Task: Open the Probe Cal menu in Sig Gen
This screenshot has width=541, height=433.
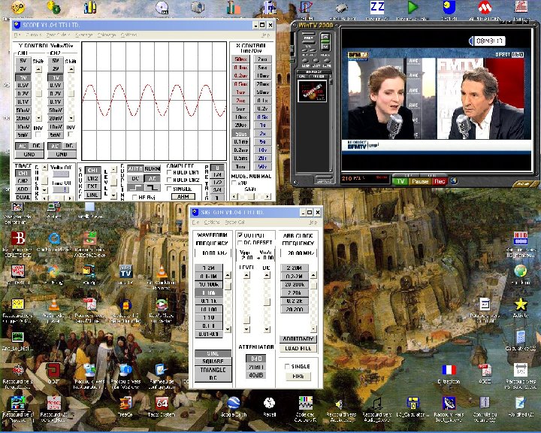Action: point(234,222)
